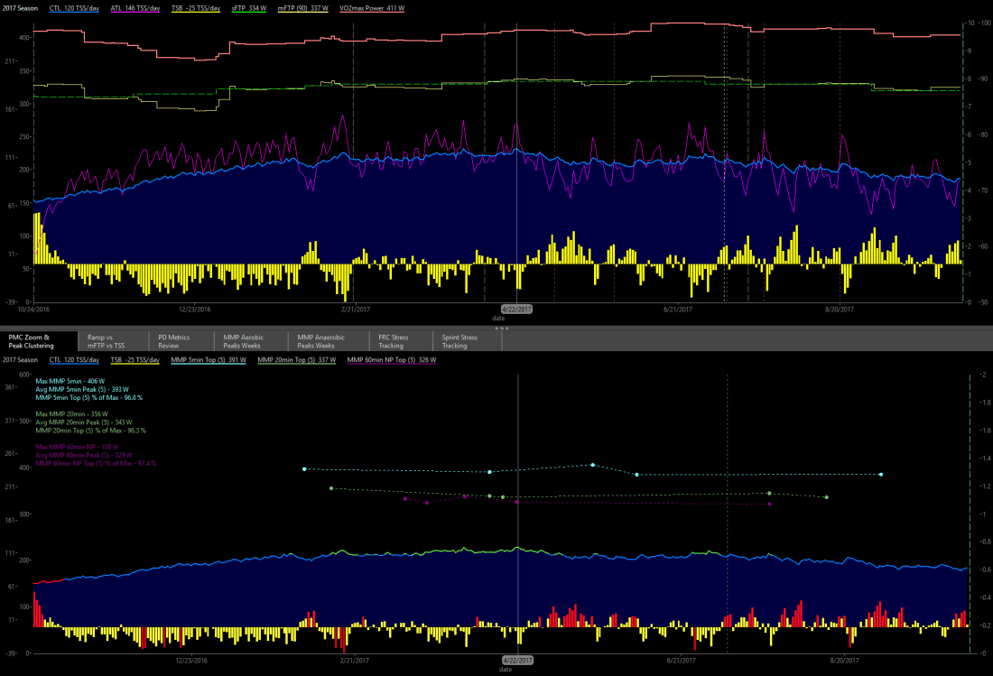Show the FRC Stress Tracking tab

click(x=394, y=341)
